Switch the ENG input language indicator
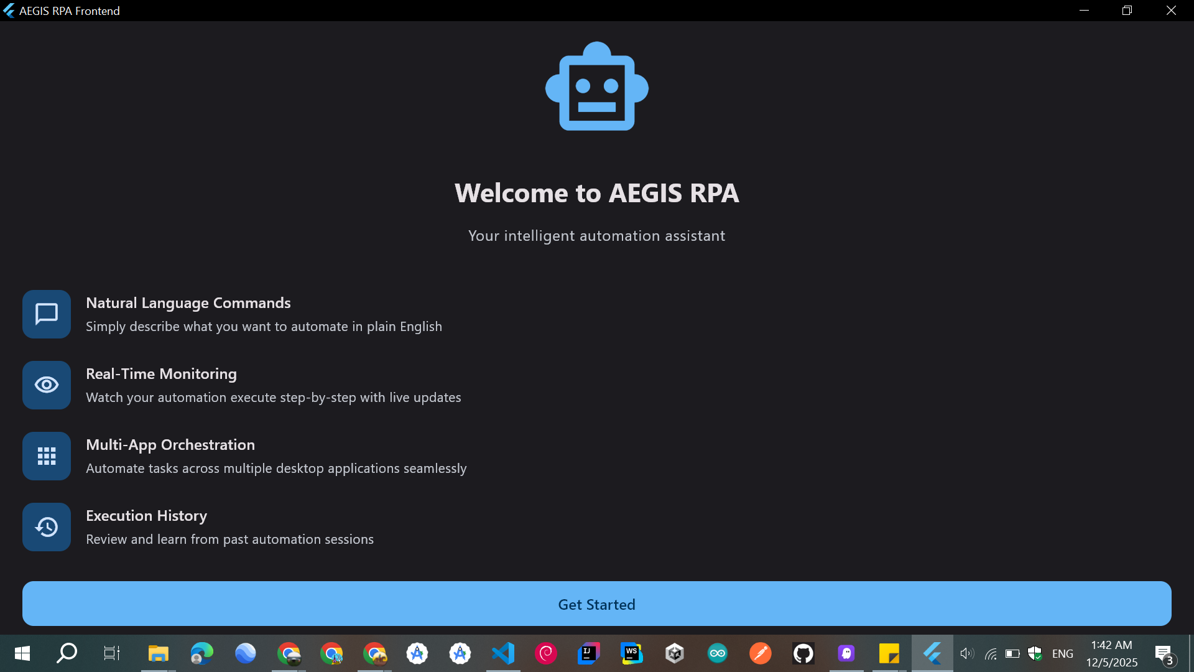 click(1062, 653)
